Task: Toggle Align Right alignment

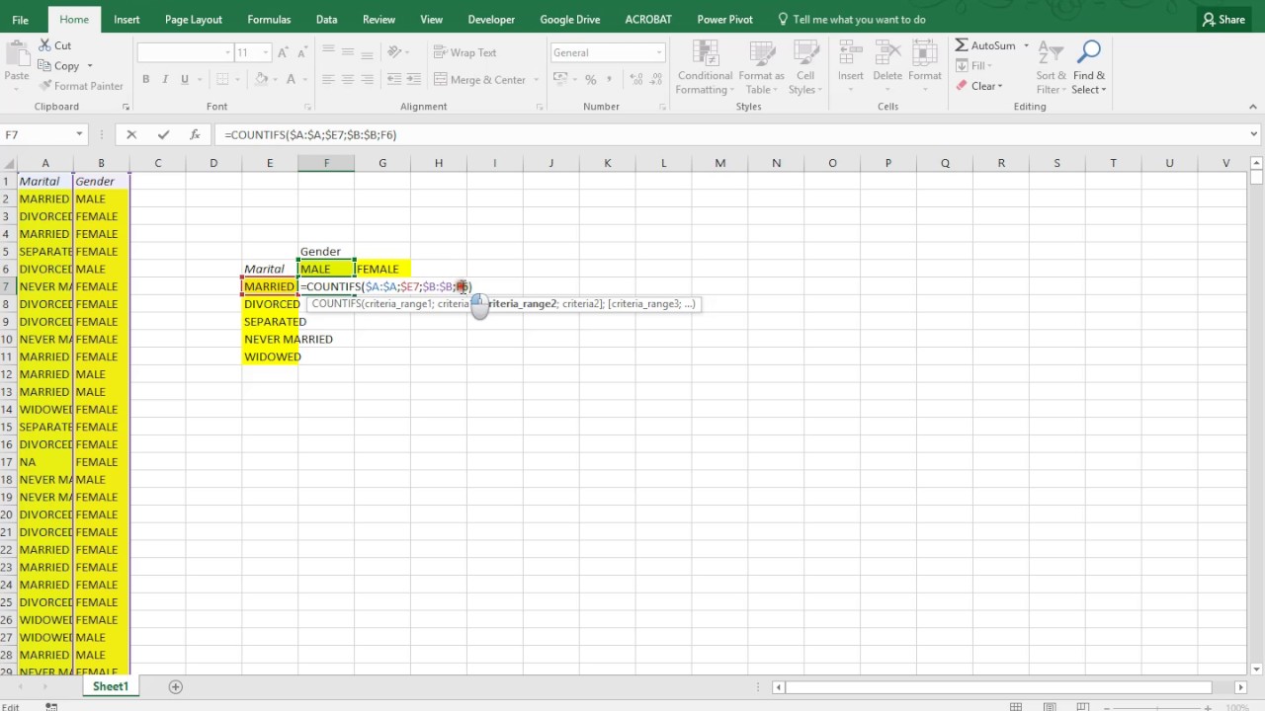Action: tap(367, 80)
